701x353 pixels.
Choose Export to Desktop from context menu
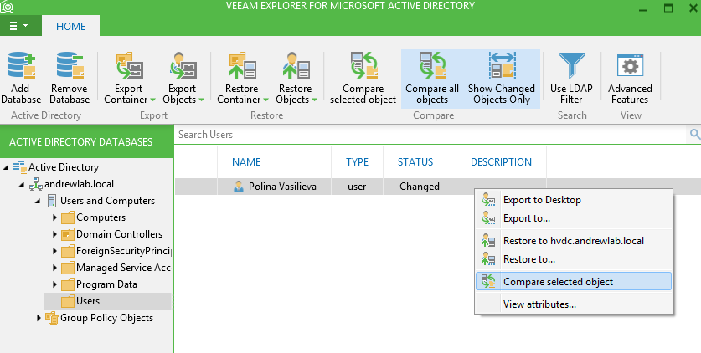pyautogui.click(x=574, y=200)
